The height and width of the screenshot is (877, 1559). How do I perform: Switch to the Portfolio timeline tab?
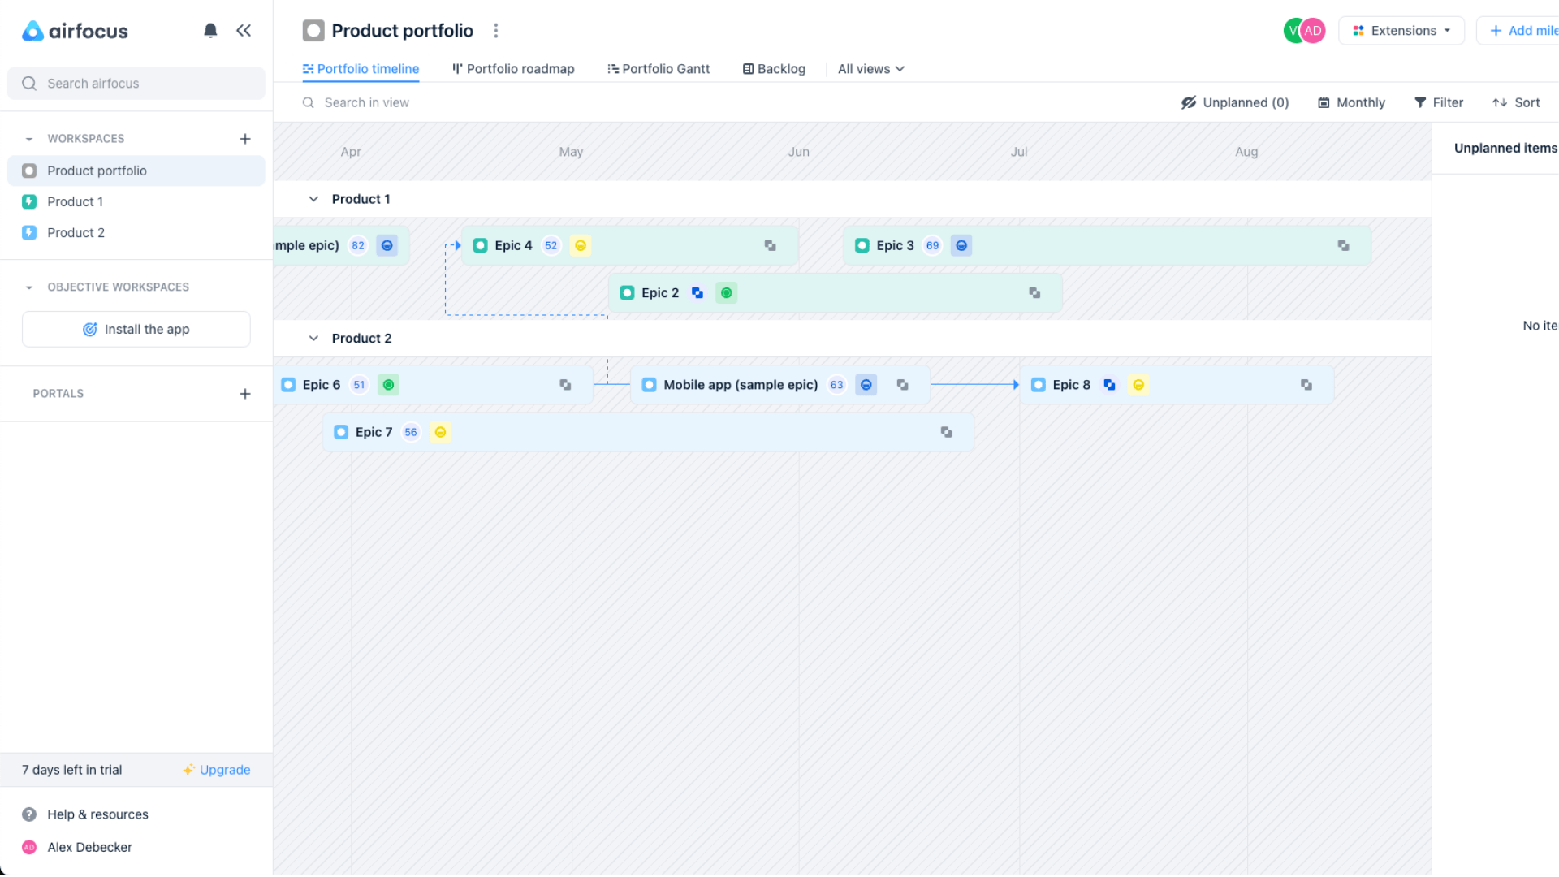361,69
